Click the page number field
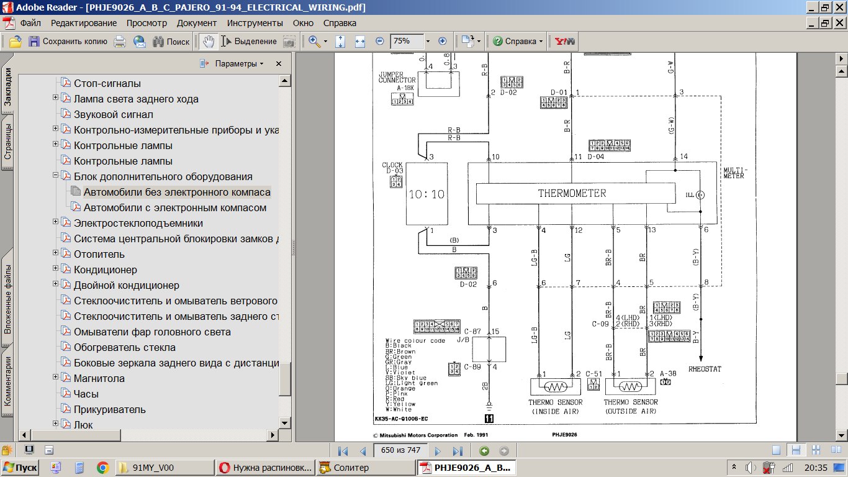The width and height of the screenshot is (848, 477). click(402, 451)
